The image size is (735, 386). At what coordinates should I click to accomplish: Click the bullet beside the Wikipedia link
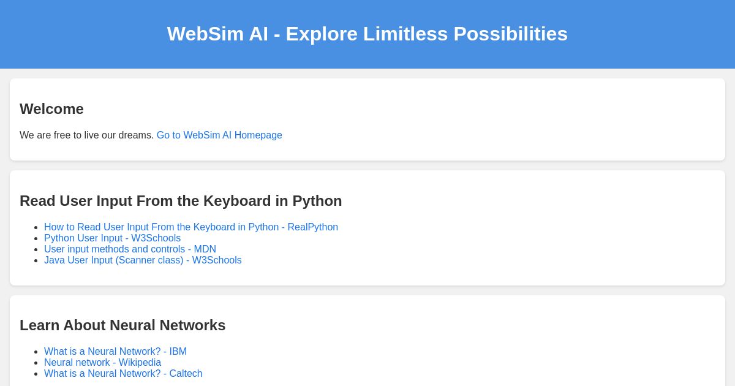[x=37, y=362]
